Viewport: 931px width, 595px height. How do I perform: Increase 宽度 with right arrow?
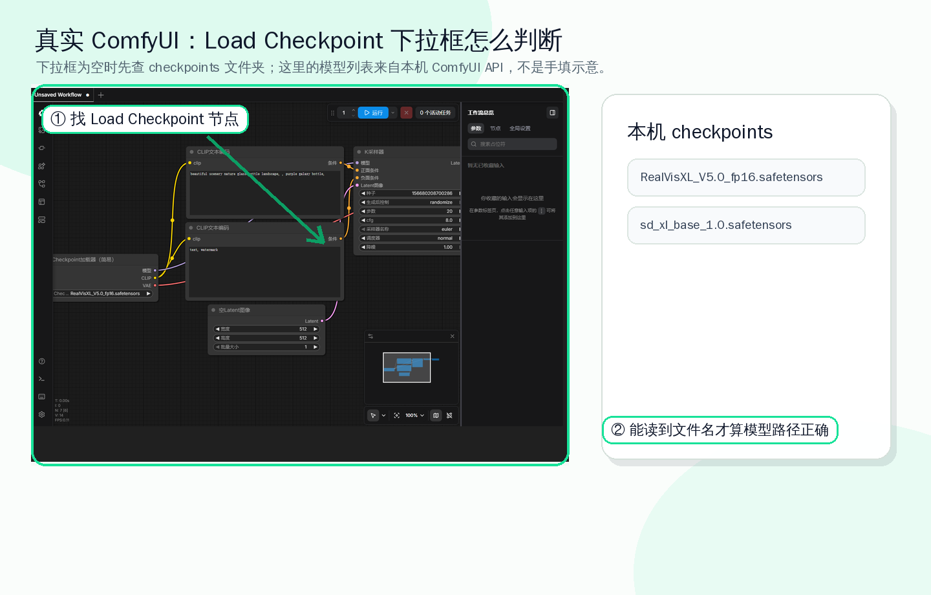tap(316, 329)
